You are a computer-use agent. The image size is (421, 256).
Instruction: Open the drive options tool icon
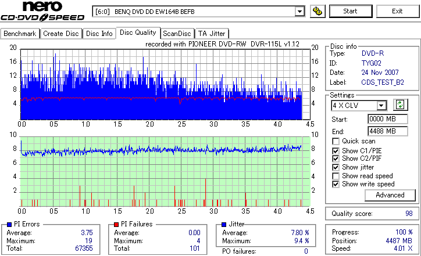coord(317,11)
